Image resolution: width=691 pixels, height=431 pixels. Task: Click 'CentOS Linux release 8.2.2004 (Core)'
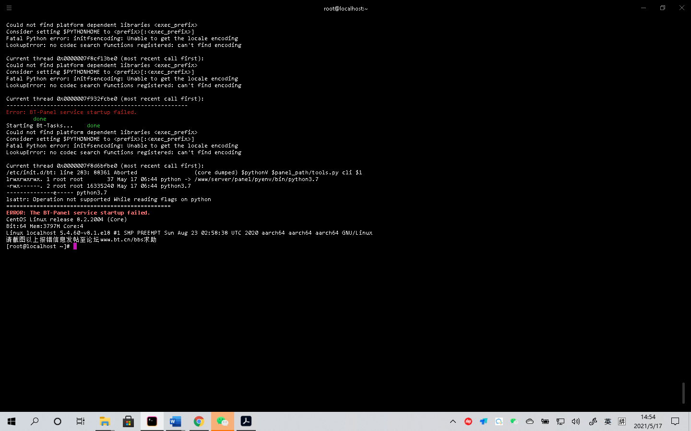point(67,219)
